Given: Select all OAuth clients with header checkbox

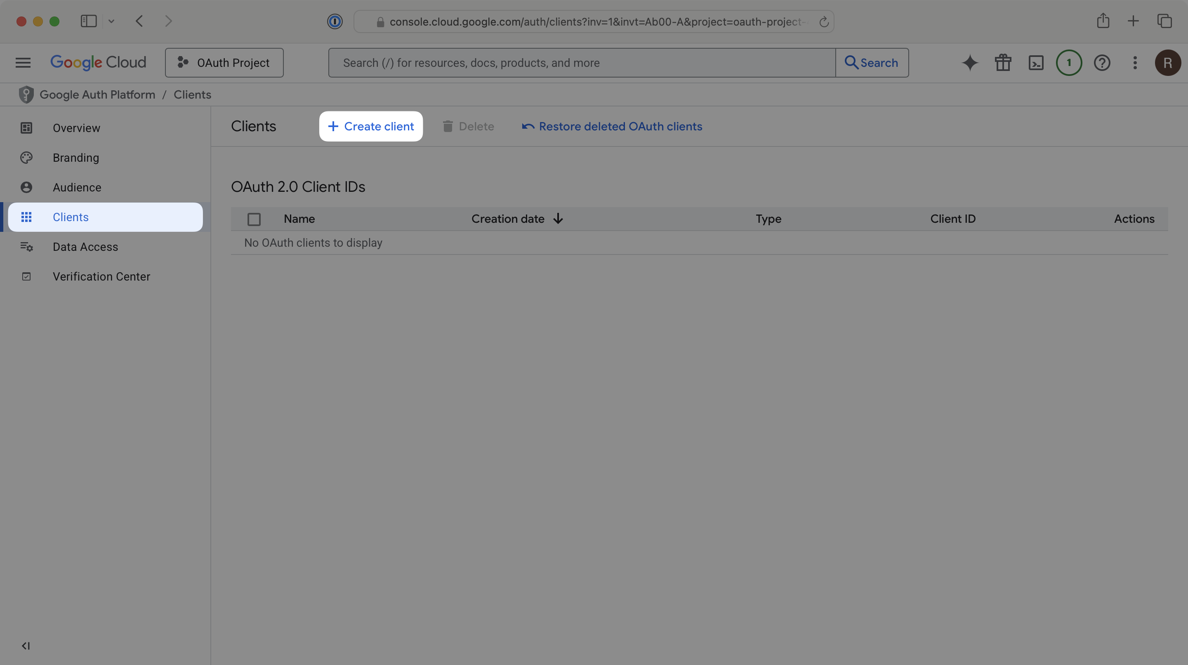Looking at the screenshot, I should click(x=254, y=219).
